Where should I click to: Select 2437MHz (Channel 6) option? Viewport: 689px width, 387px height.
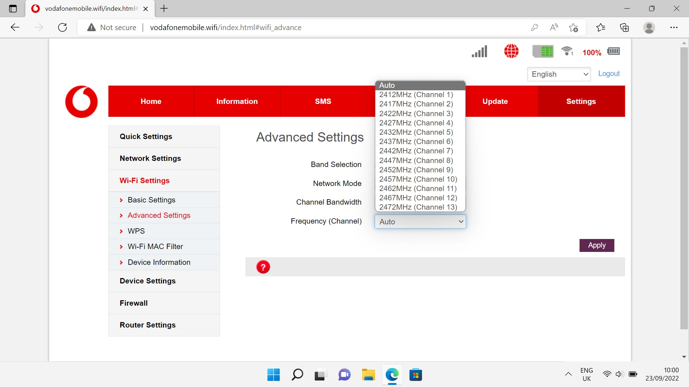(416, 142)
